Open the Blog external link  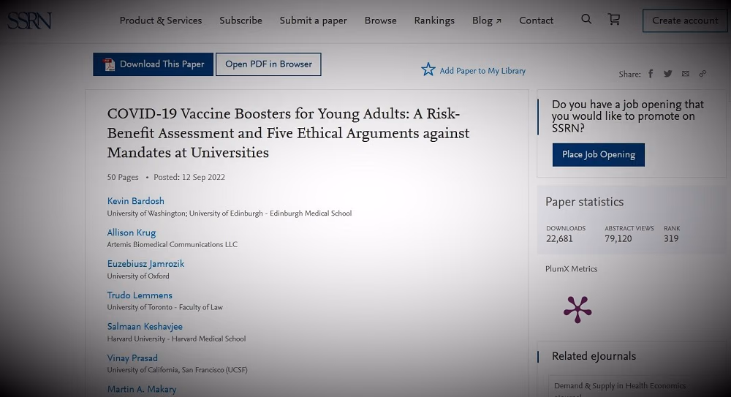pos(487,20)
